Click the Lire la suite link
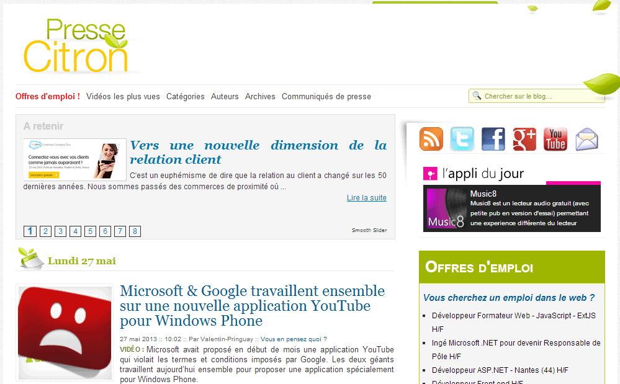Viewport: 620px width, 384px height. [367, 197]
